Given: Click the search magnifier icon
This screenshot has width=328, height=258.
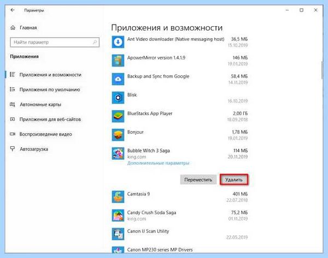Looking at the screenshot, I should click(95, 43).
